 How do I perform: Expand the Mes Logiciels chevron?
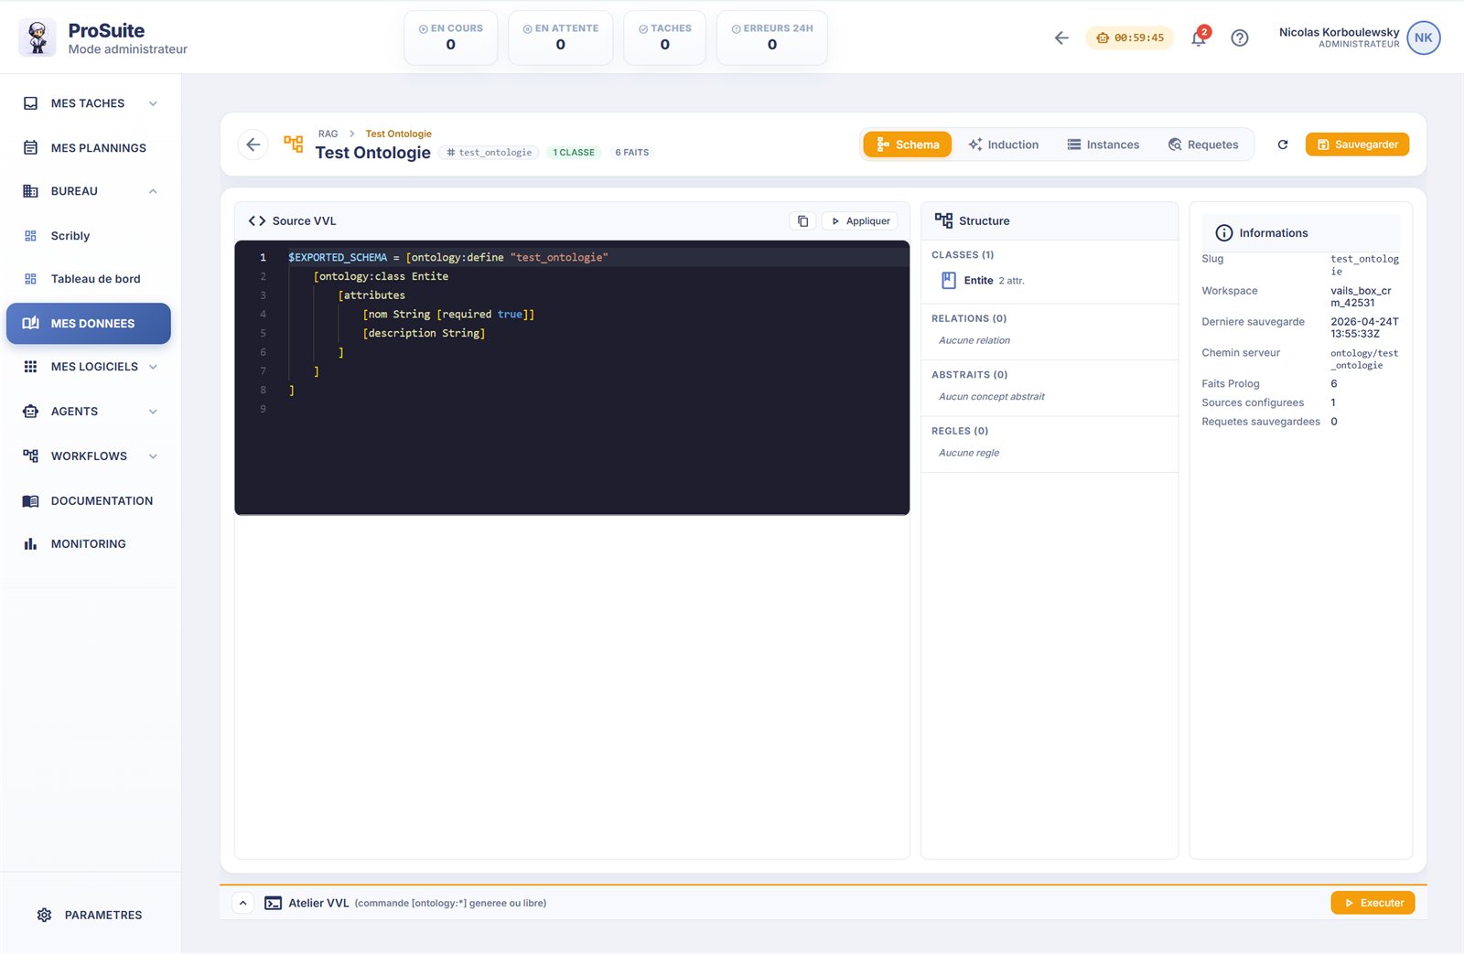153,367
